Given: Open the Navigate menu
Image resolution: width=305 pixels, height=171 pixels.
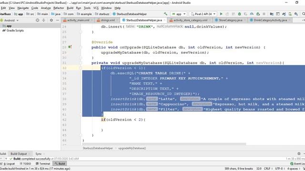Looking at the screenshot, I should point(23,8).
